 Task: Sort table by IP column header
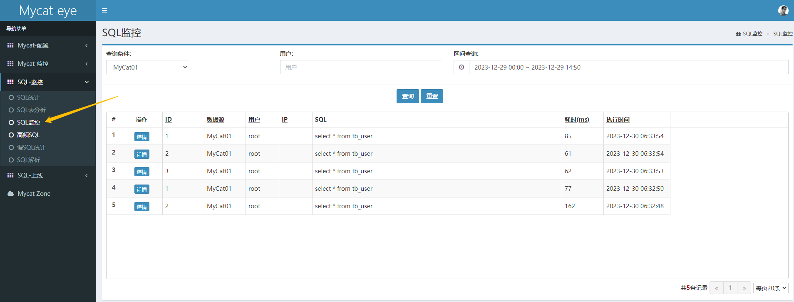point(285,120)
